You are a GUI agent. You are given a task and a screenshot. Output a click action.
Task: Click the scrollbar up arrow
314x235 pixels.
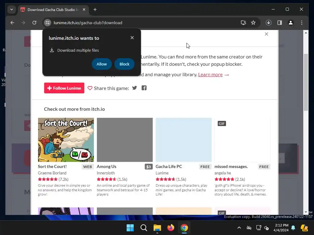click(306, 32)
